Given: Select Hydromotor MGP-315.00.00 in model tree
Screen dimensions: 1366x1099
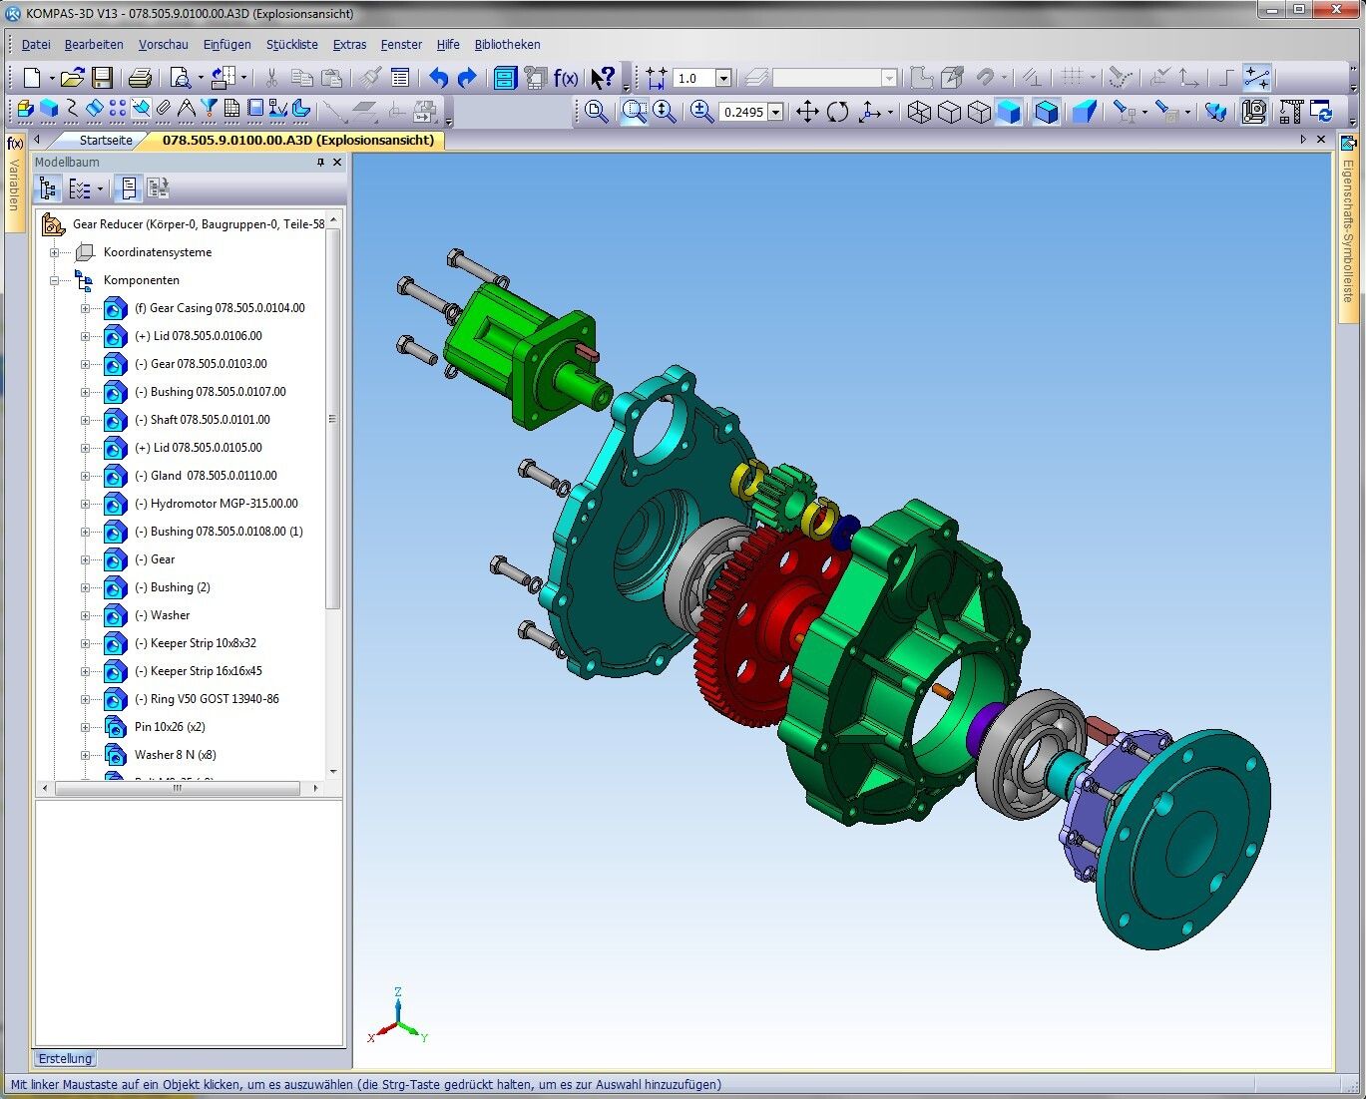Looking at the screenshot, I should click(x=224, y=504).
